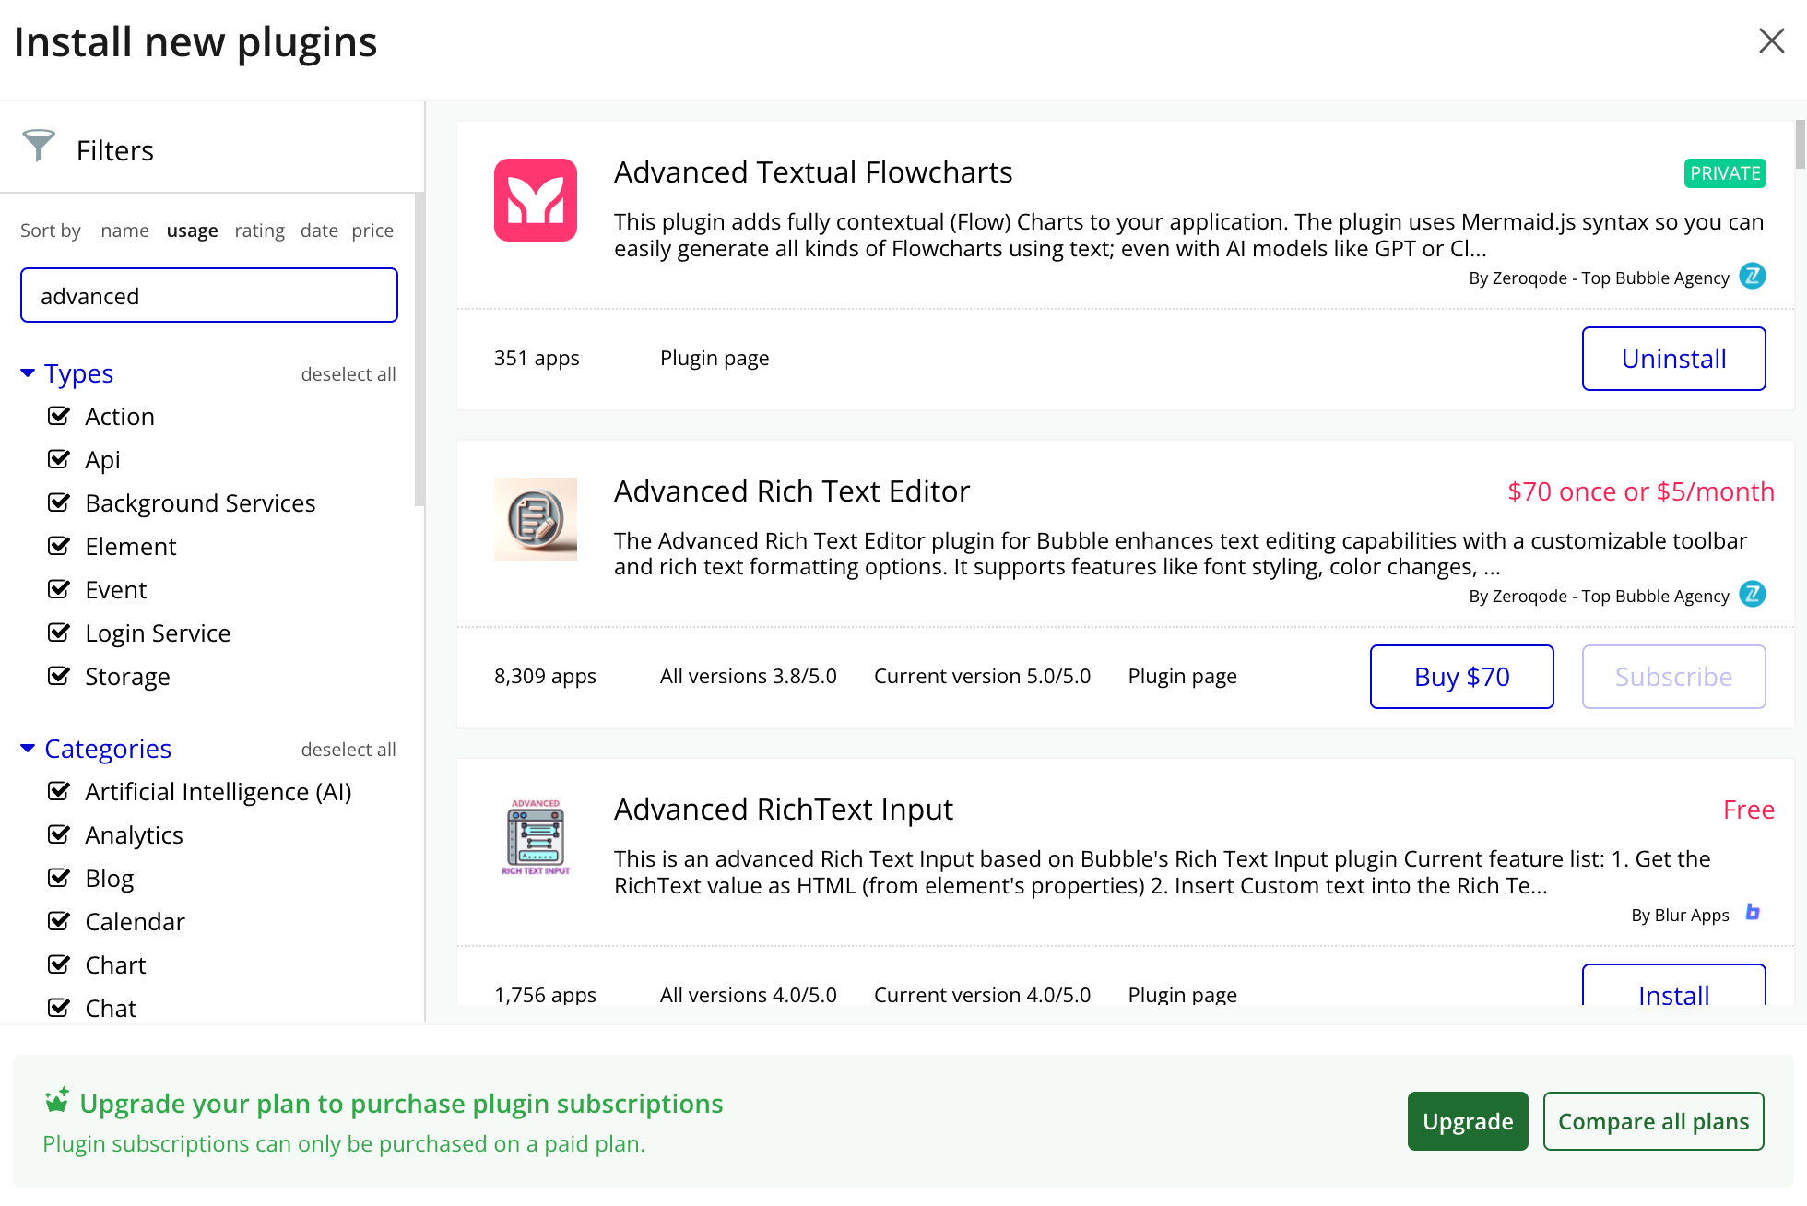Close the Install new plugins dialog
1807x1206 pixels.
(1771, 41)
